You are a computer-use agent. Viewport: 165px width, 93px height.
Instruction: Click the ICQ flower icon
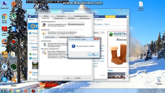click(30, 54)
